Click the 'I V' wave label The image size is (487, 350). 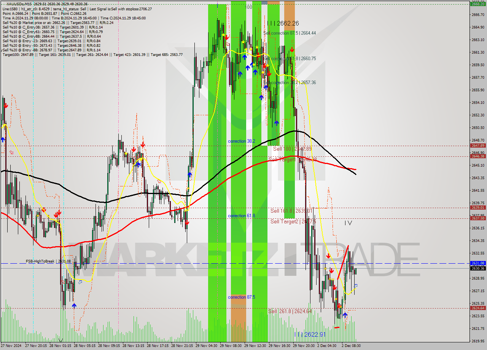(349, 223)
